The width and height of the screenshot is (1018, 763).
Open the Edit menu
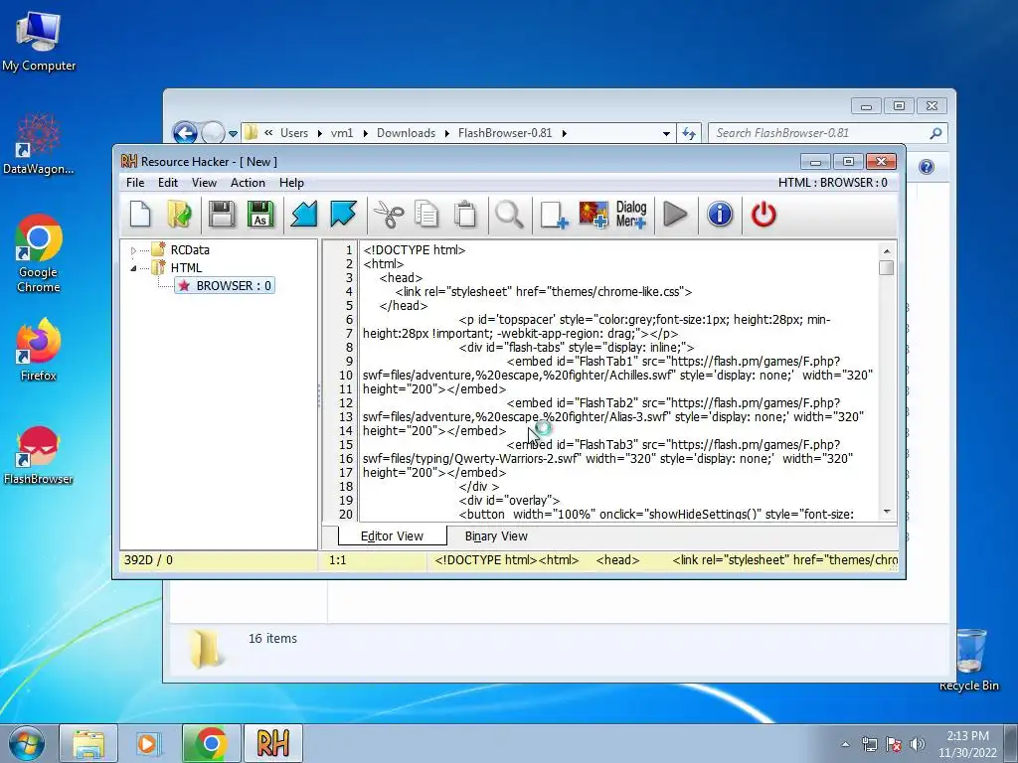coord(167,183)
